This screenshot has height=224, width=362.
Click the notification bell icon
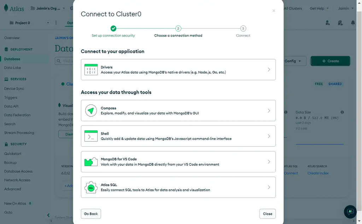click(353, 23)
